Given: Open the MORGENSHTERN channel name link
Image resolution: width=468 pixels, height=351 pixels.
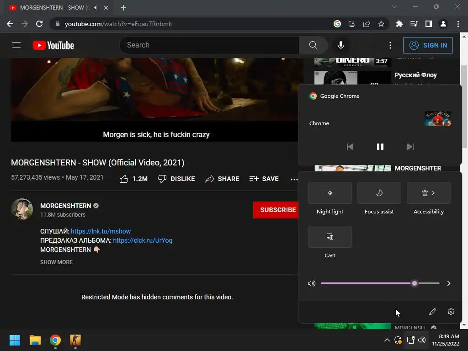Looking at the screenshot, I should click(x=66, y=206).
